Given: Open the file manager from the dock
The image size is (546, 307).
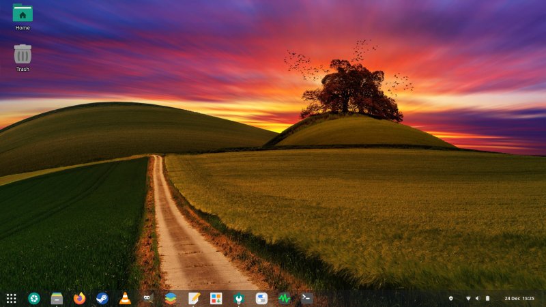Looking at the screenshot, I should point(57,298).
